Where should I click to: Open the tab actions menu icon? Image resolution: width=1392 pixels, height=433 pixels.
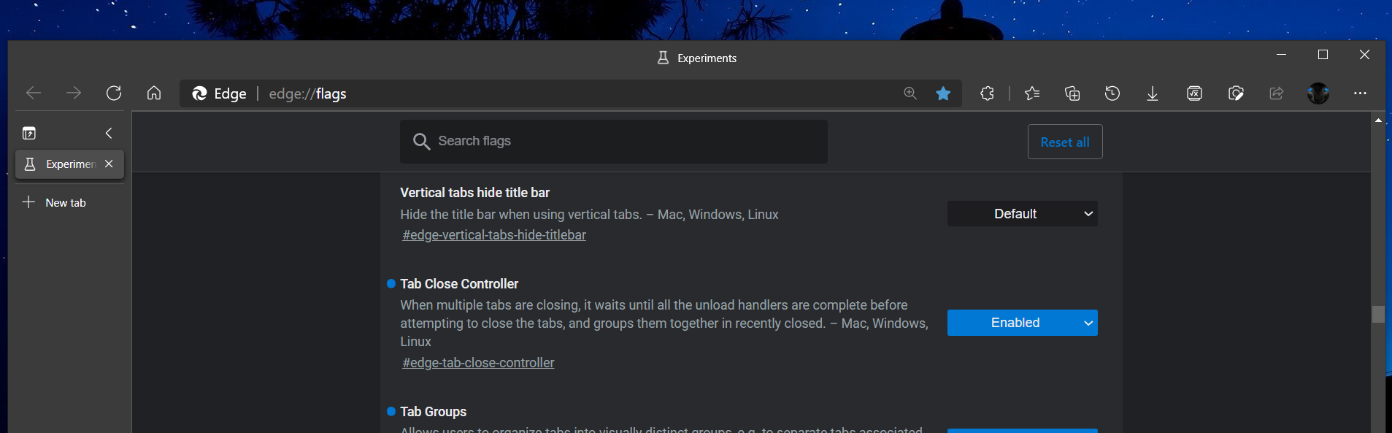(x=29, y=133)
